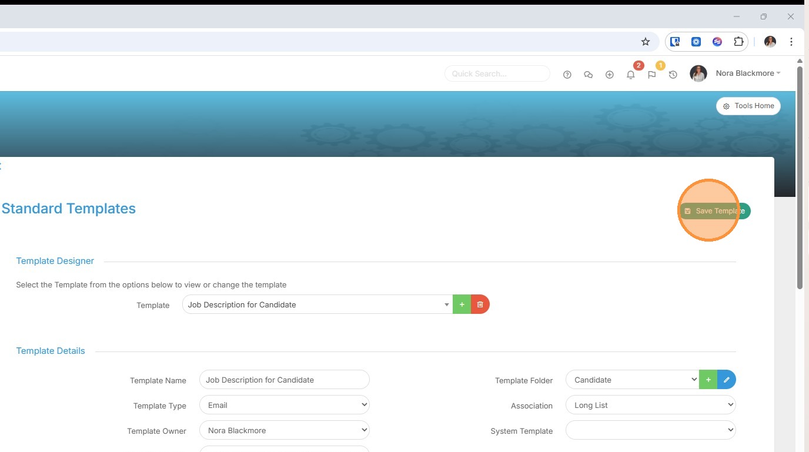This screenshot has height=452, width=809.
Task: Restore down the browser window
Action: pos(764,16)
